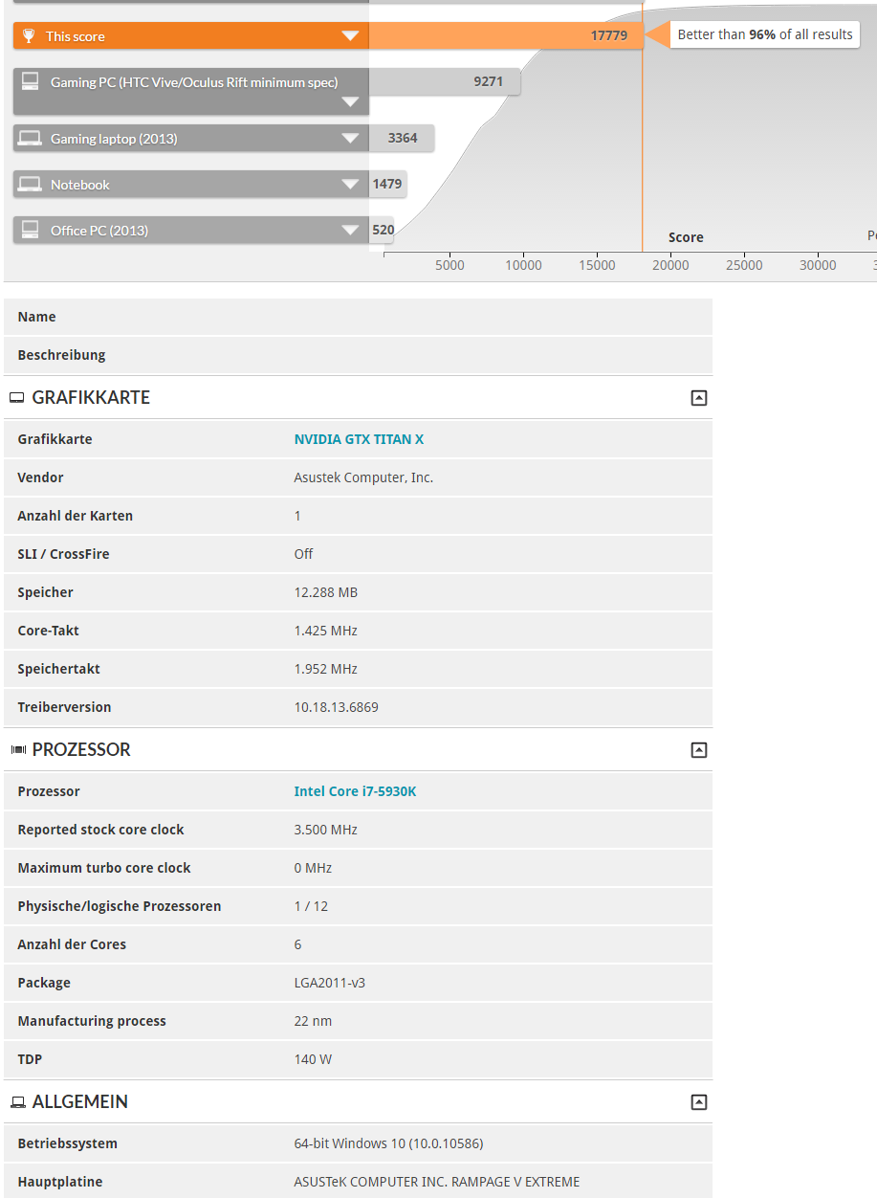Click the trophy icon beside This score
This screenshot has height=1198, width=877.
(29, 36)
